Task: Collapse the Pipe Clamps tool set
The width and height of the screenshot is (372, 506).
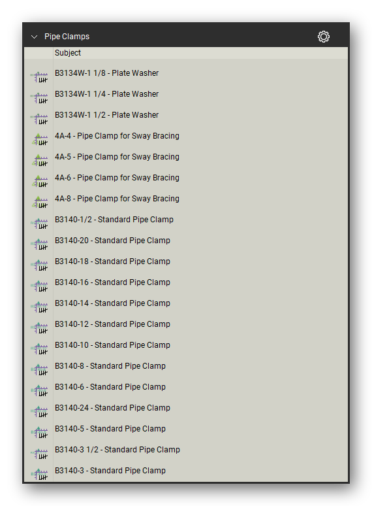Action: (34, 37)
